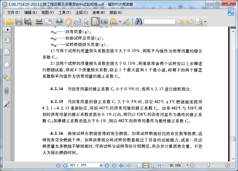Select the Hand tool

tap(68, 21)
